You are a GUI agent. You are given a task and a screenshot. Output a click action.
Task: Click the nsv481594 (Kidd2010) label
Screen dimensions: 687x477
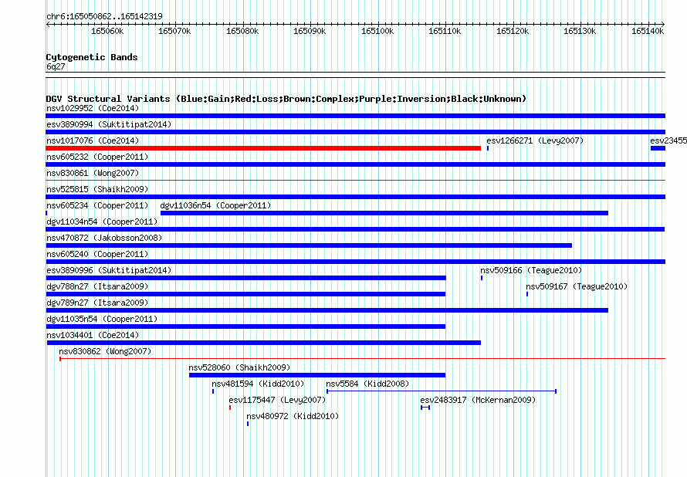[x=258, y=384]
